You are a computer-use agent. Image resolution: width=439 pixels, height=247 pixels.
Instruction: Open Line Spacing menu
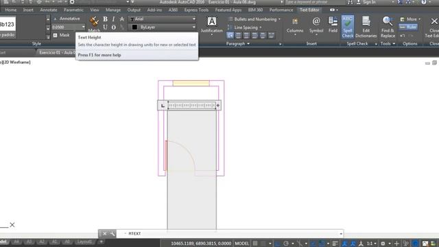[245, 27]
